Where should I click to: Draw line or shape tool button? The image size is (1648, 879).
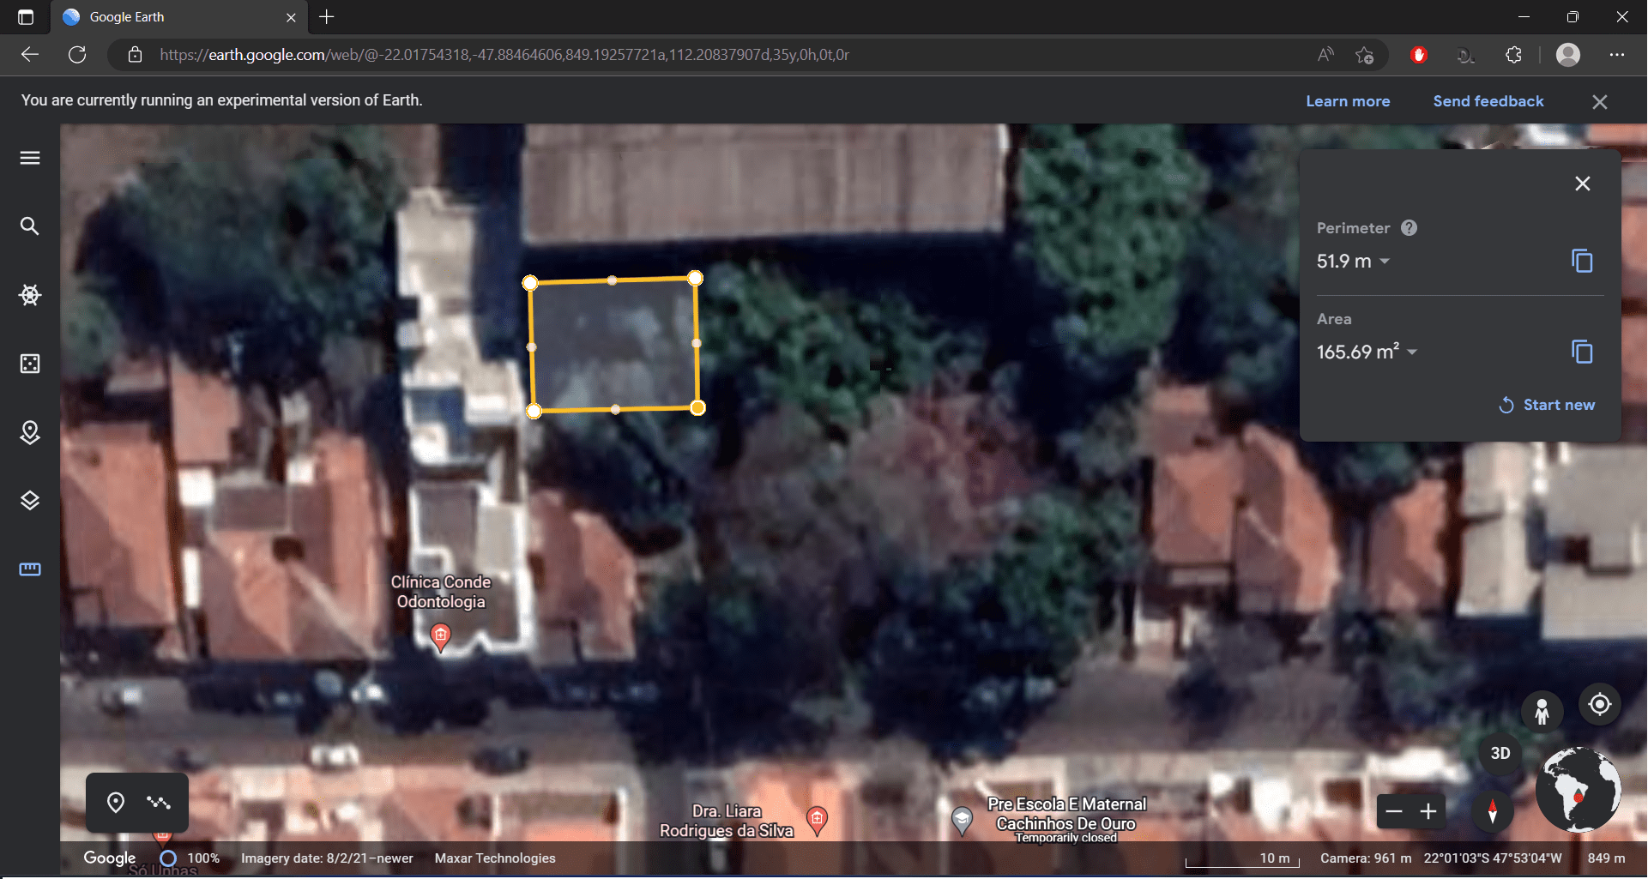coord(159,803)
